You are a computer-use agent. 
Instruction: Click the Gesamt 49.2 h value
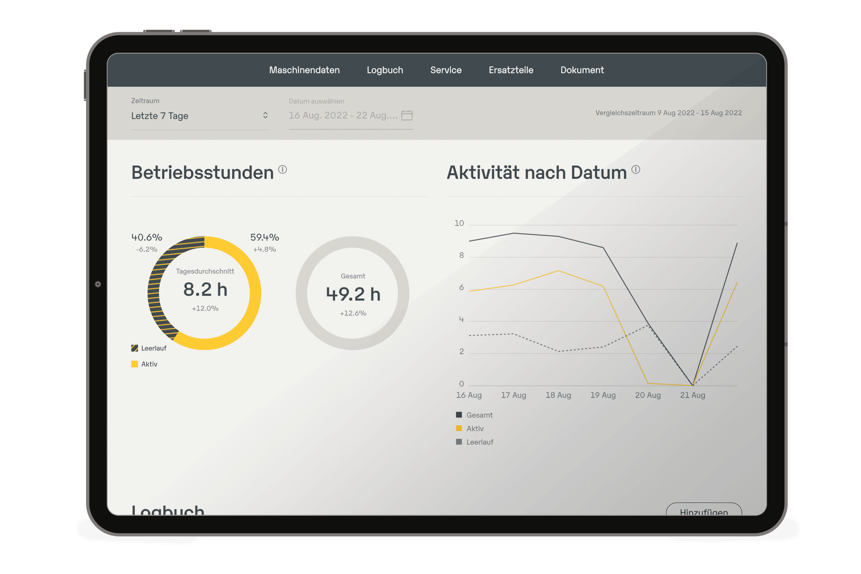click(353, 294)
